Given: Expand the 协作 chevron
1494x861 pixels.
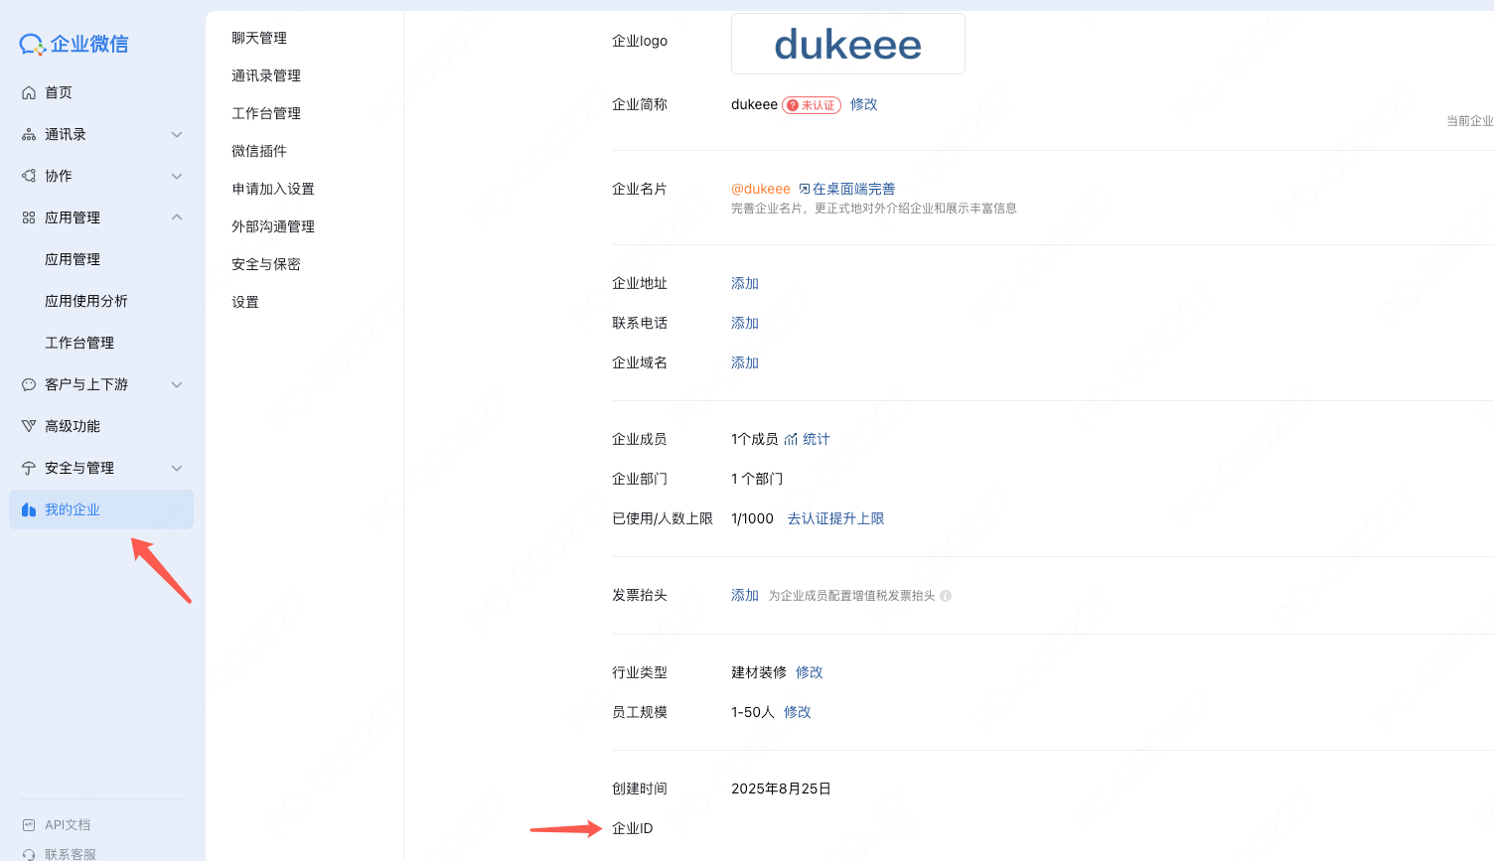Looking at the screenshot, I should click(177, 176).
